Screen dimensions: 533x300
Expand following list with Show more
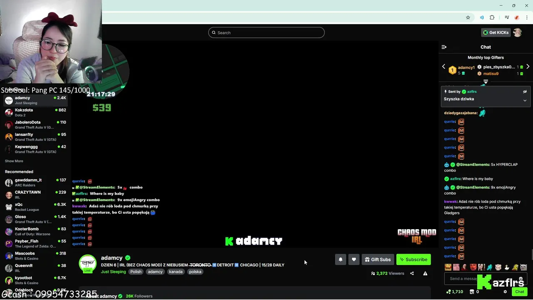point(14,161)
